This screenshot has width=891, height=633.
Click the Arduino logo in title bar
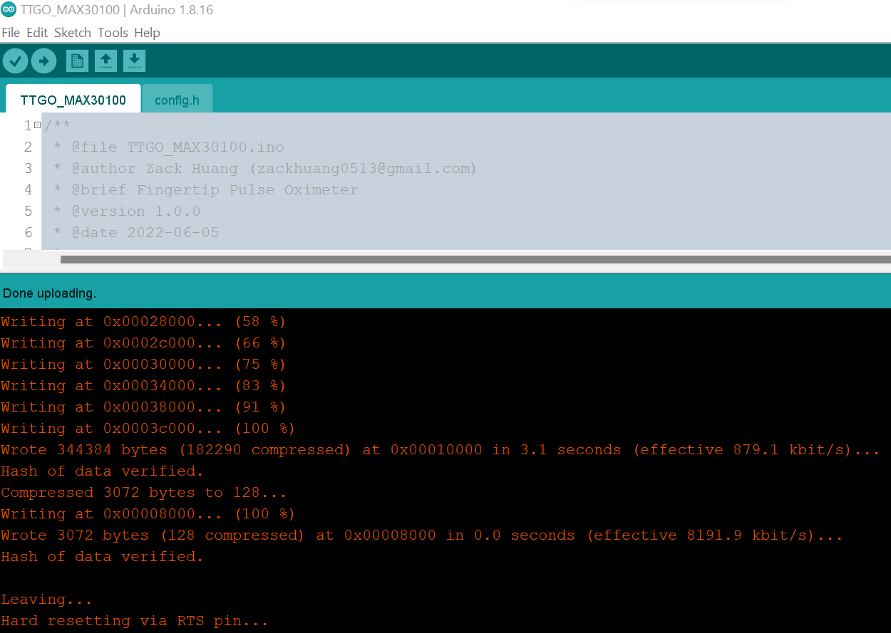click(x=9, y=10)
